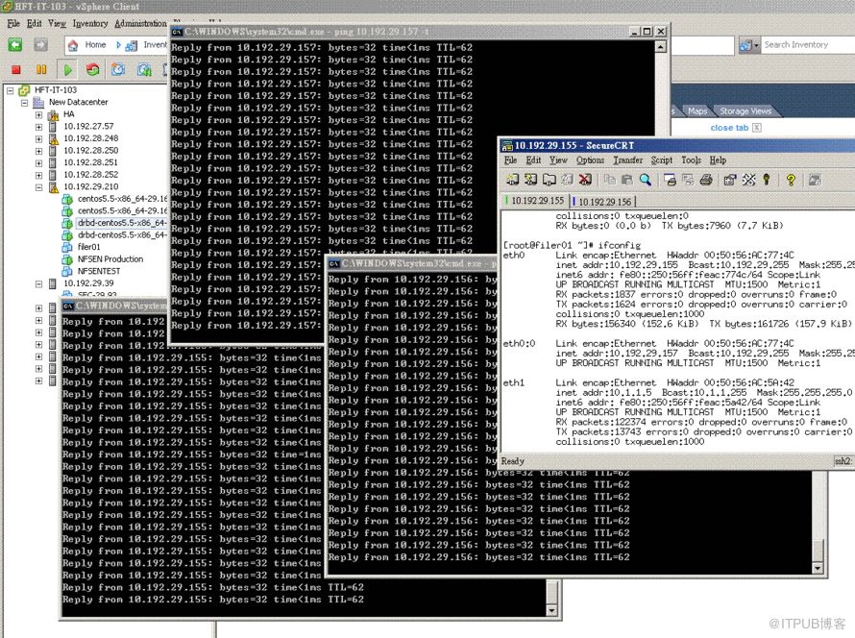The height and width of the screenshot is (638, 855).
Task: Expand host 10.192.28.250
Action: point(38,151)
